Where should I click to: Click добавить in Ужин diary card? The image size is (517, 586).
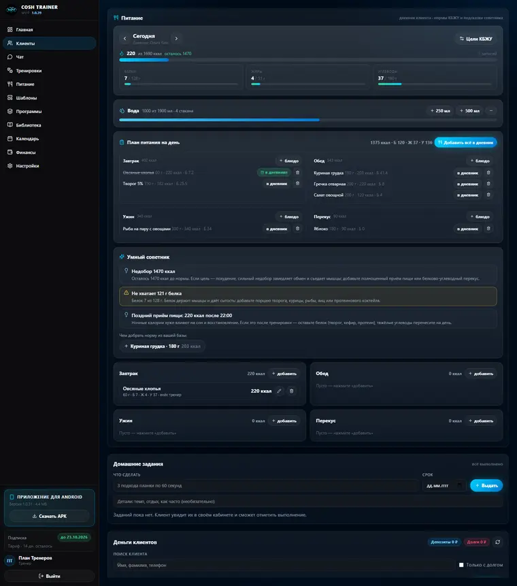(x=284, y=421)
